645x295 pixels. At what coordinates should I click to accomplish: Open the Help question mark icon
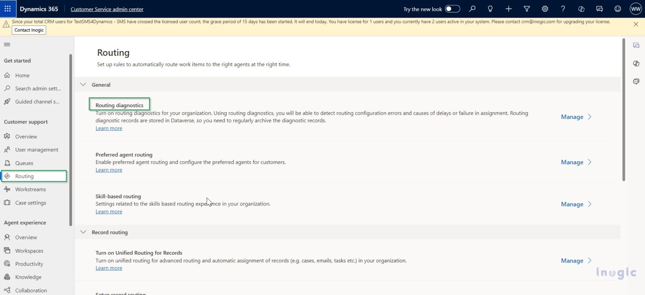pos(563,8)
